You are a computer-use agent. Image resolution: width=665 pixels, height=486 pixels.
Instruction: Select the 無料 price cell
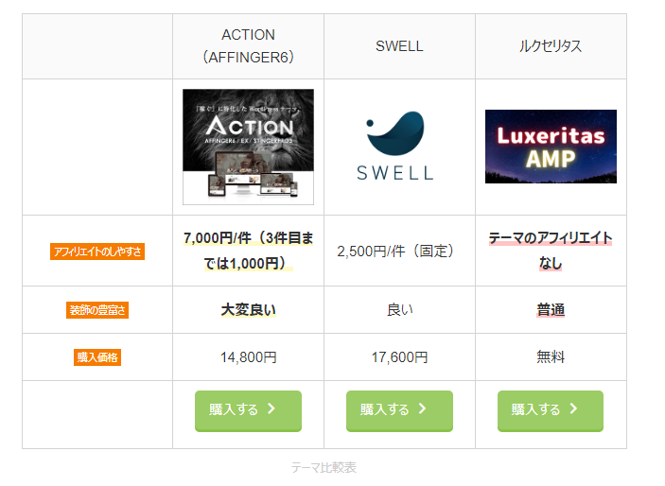[x=551, y=357]
